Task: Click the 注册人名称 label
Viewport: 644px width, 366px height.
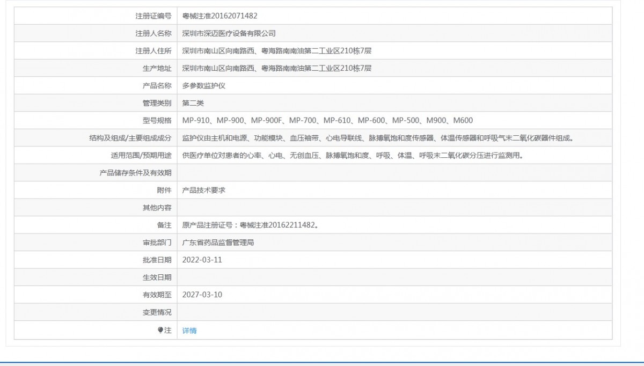Action: [x=153, y=33]
